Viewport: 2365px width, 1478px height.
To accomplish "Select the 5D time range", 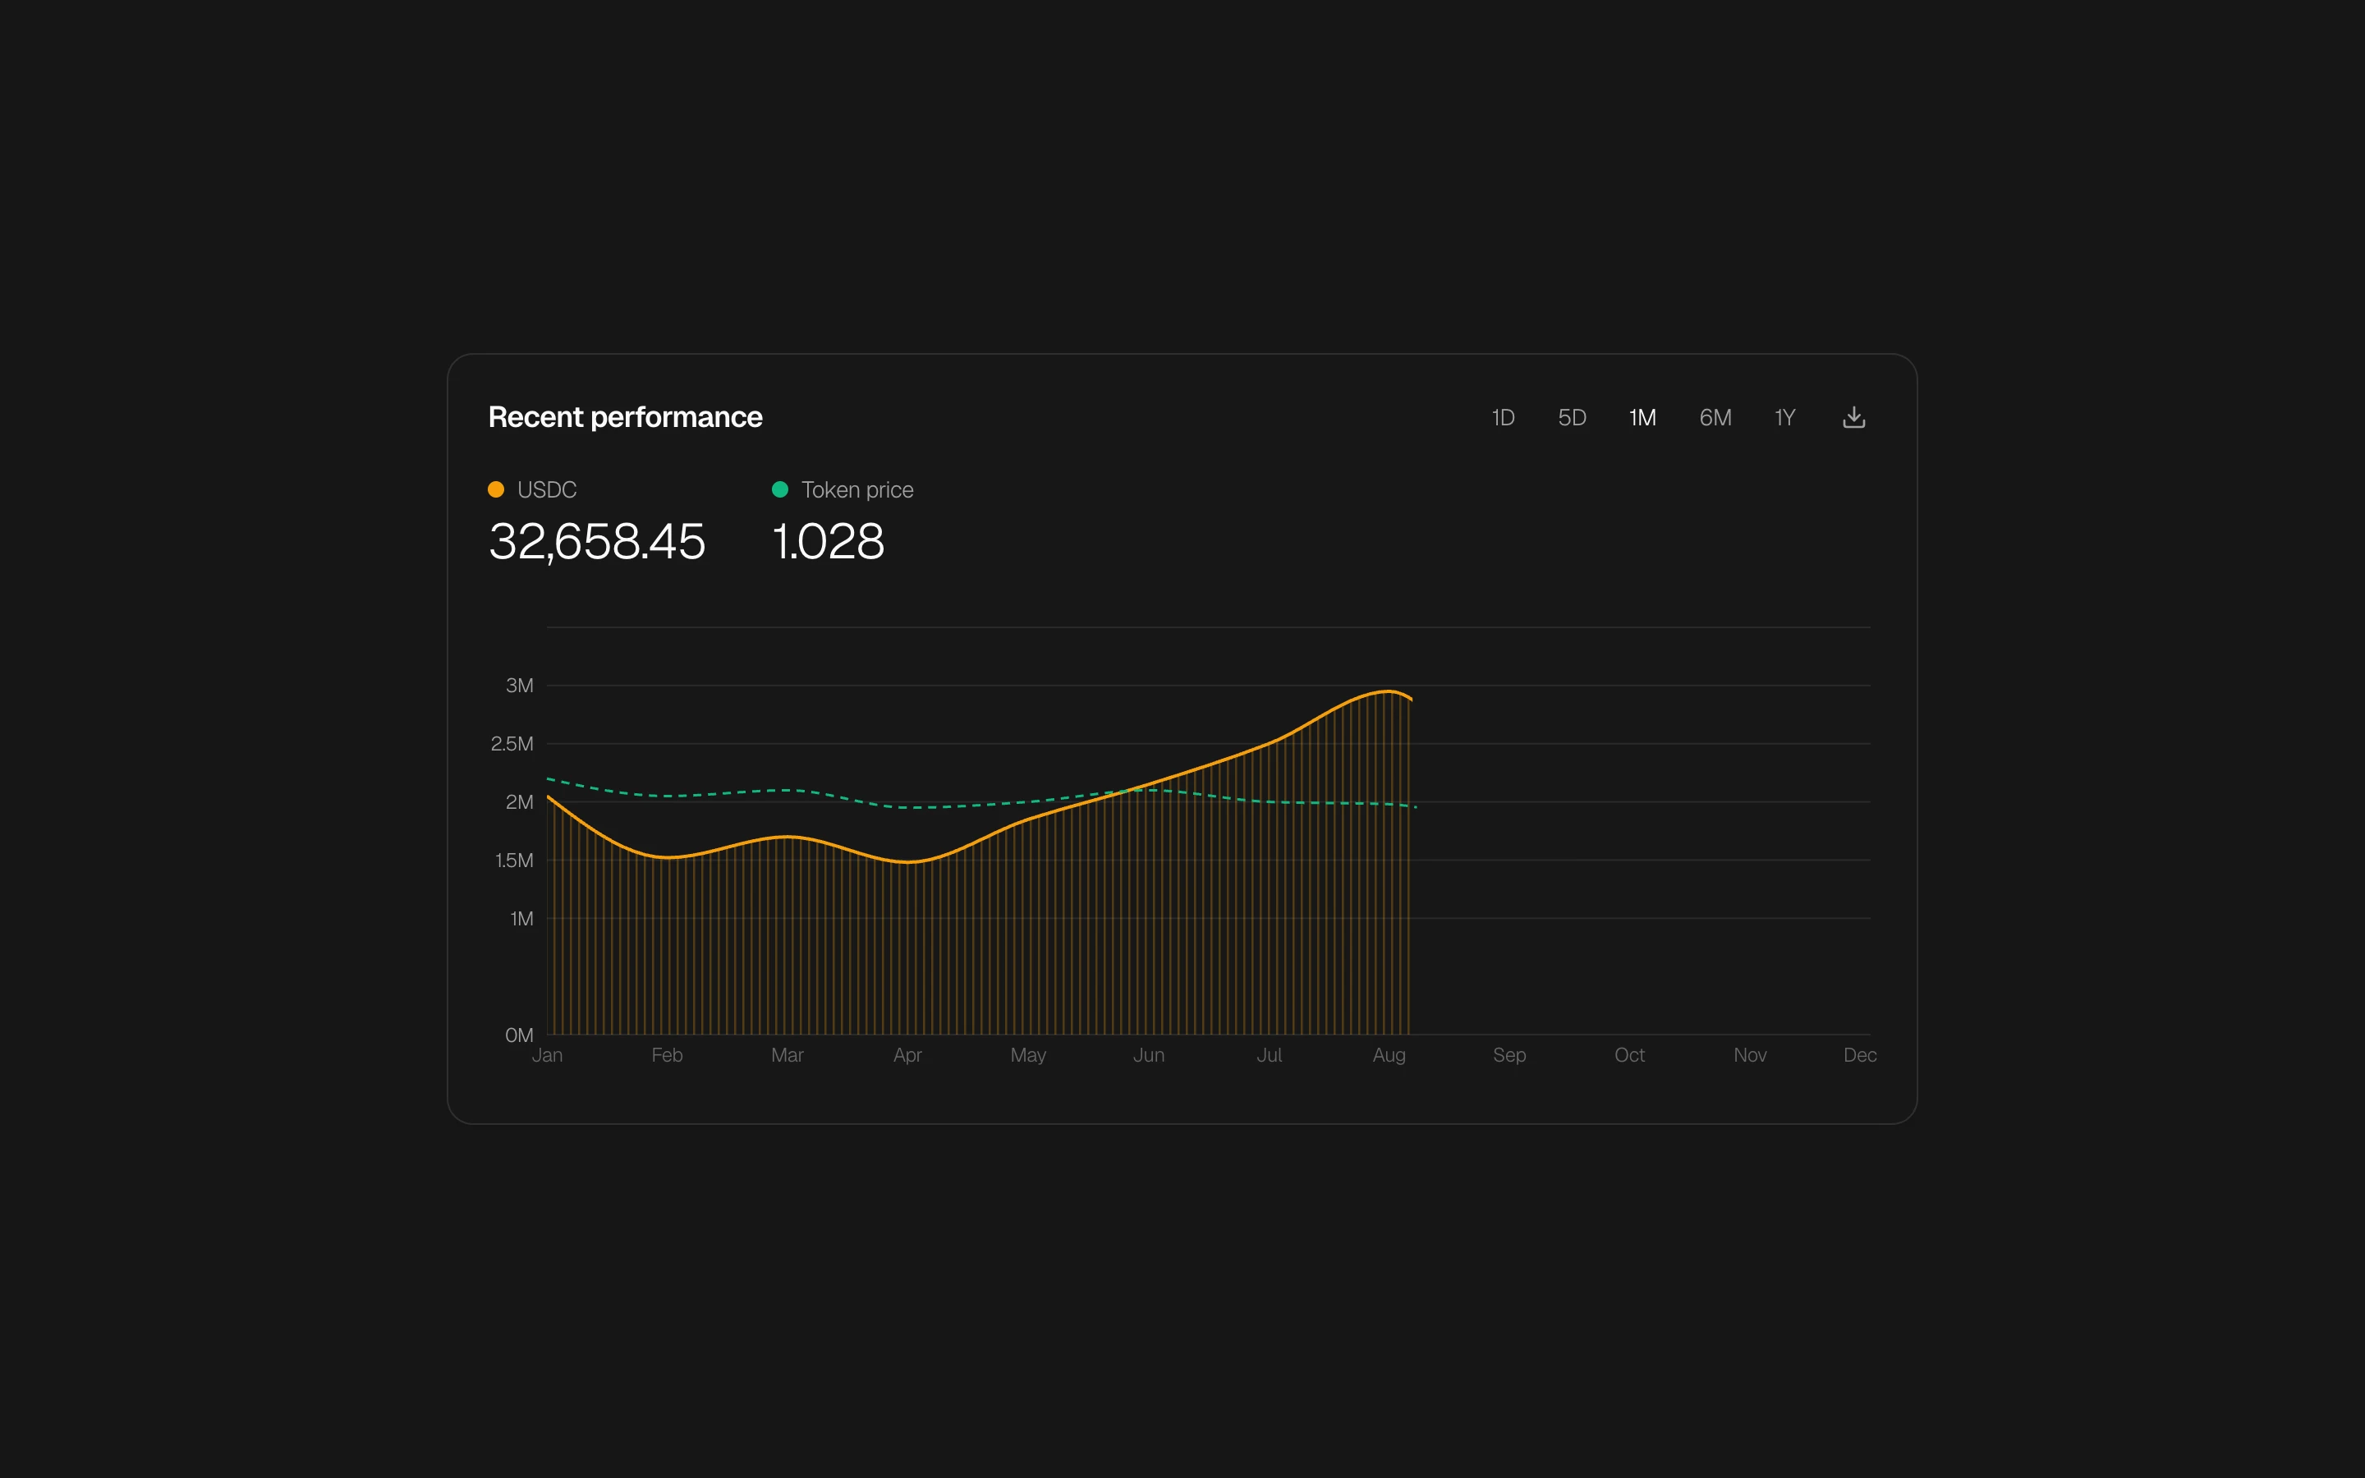I will [x=1573, y=416].
